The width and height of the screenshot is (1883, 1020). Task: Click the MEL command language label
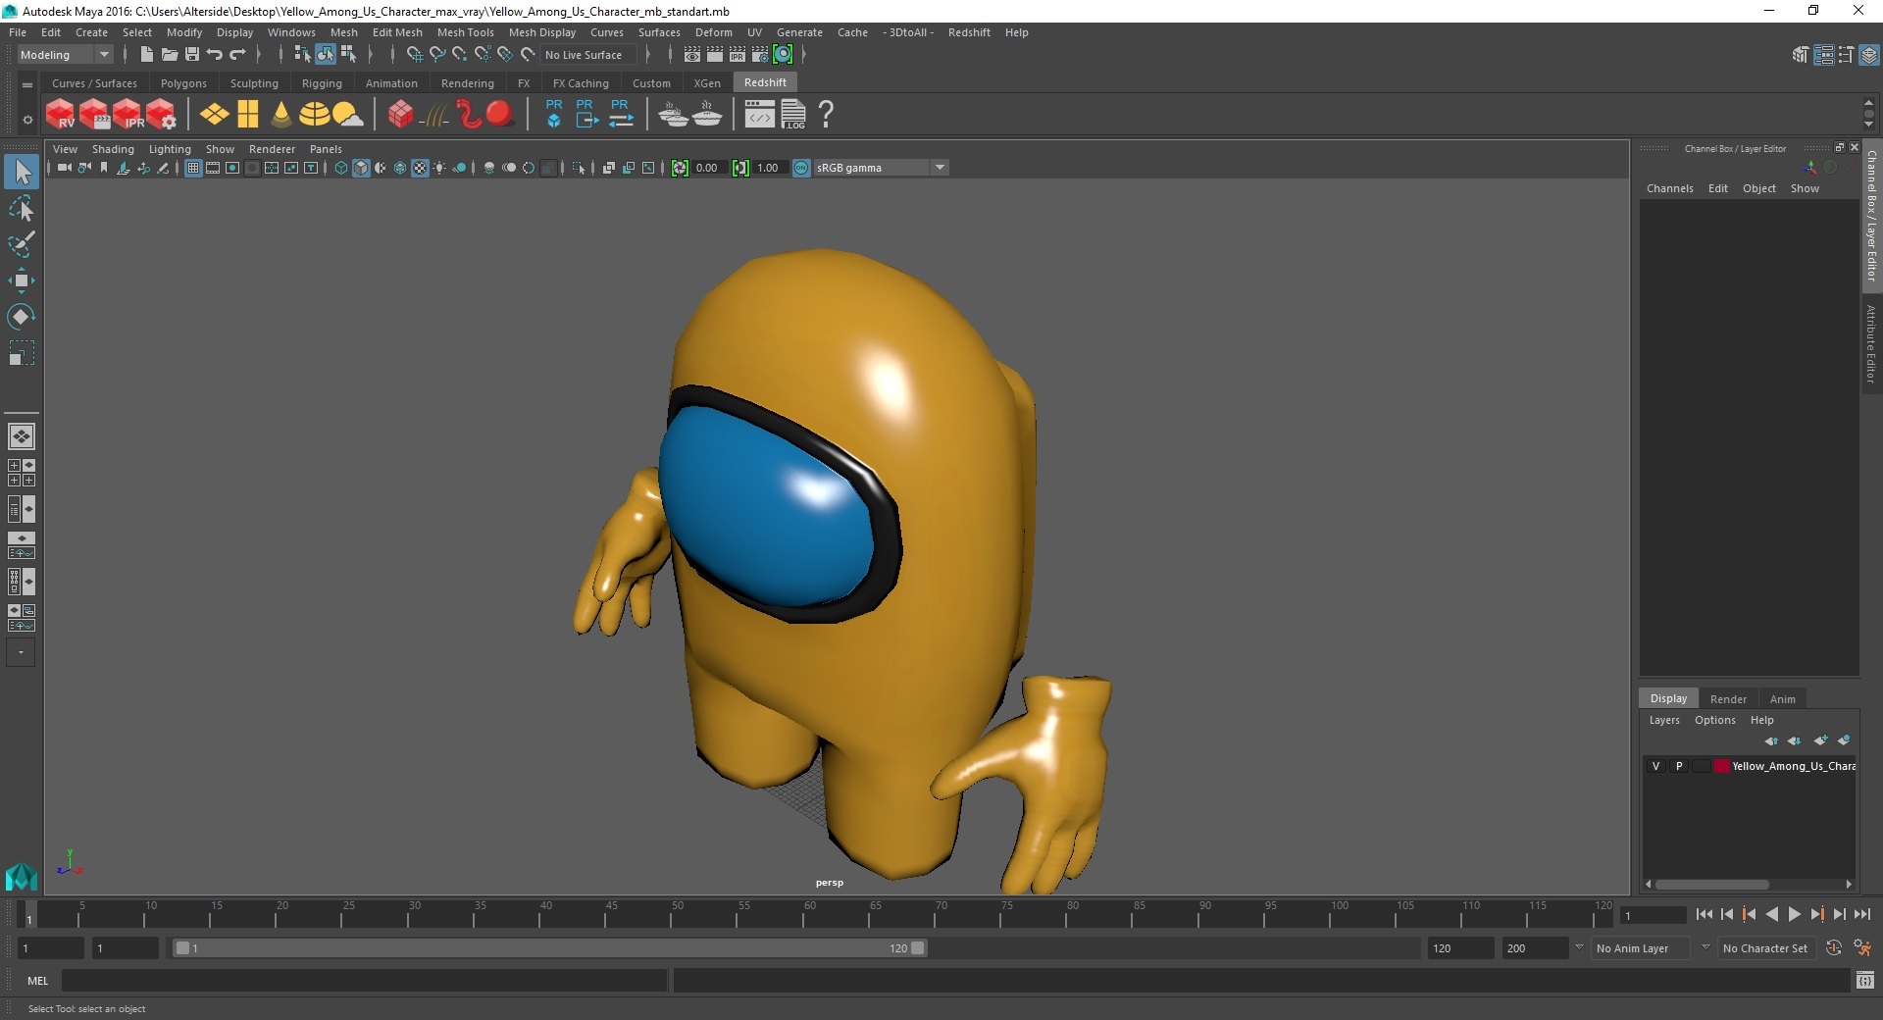click(37, 980)
